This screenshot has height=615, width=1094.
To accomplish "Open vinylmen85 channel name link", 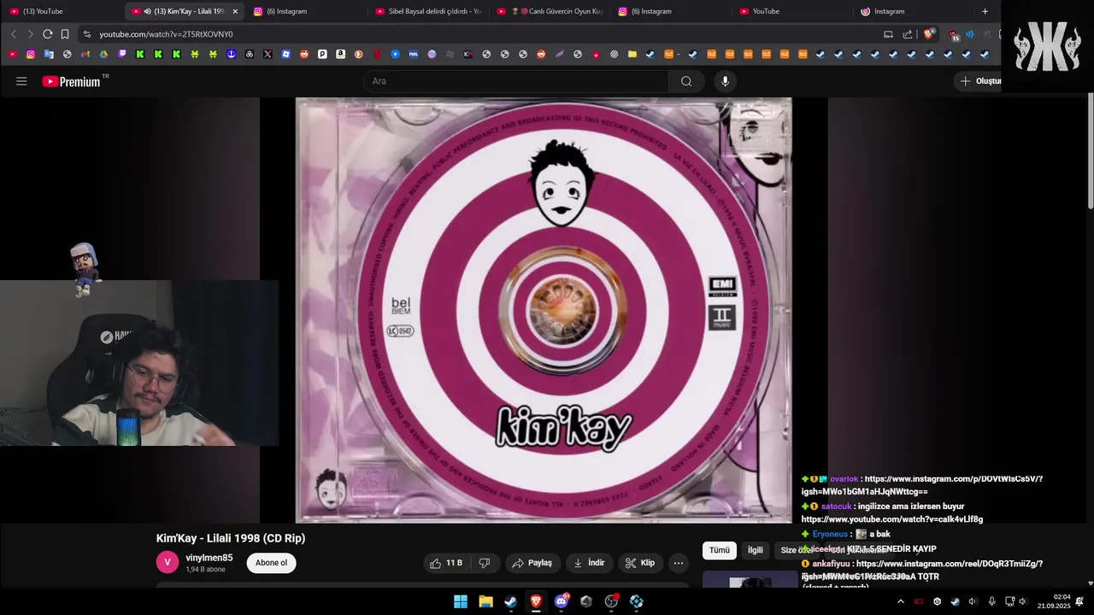I will coord(209,558).
